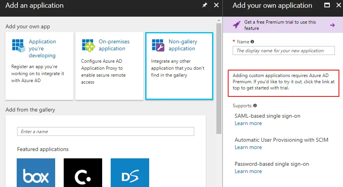Open Learn more under SAML-based single sign-on
The image size is (343, 187).
tap(248, 124)
